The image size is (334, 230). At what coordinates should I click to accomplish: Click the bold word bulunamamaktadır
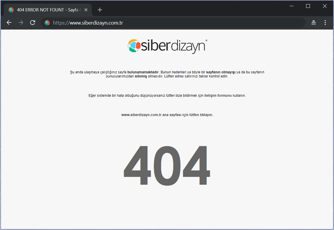pos(143,72)
